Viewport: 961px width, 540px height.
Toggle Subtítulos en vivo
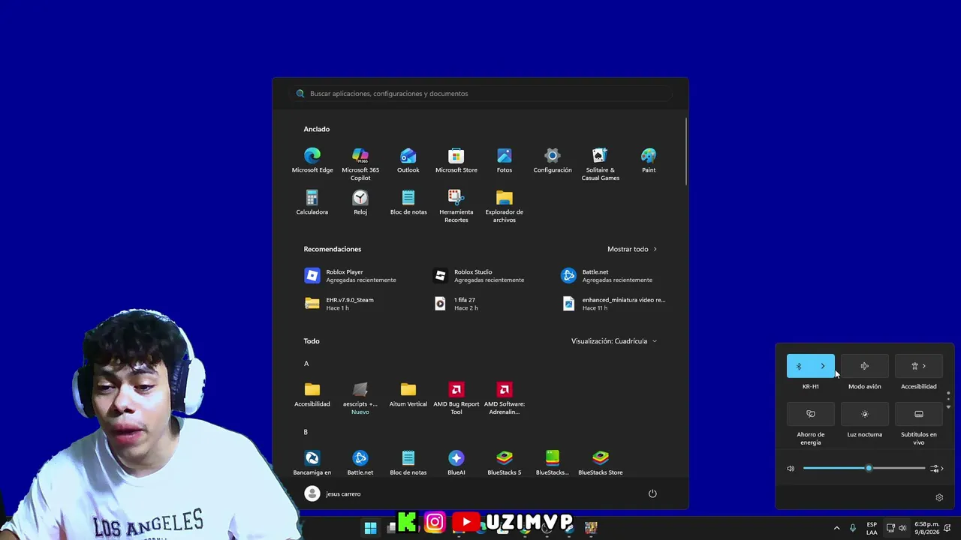[919, 414]
